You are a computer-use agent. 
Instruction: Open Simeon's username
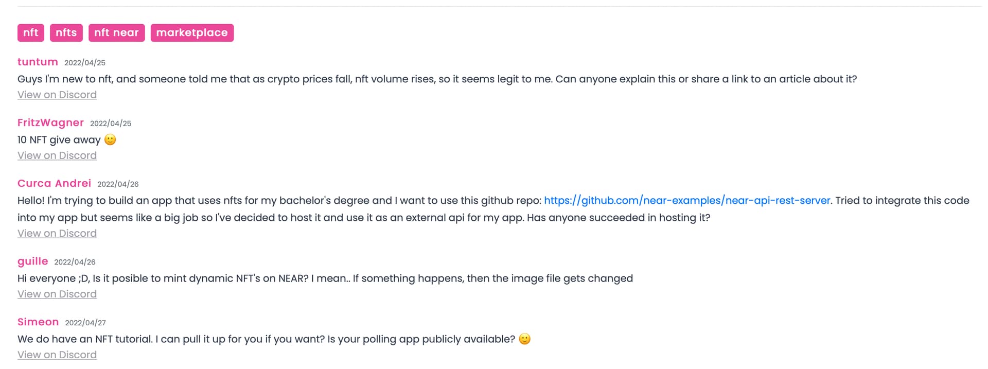click(x=38, y=322)
